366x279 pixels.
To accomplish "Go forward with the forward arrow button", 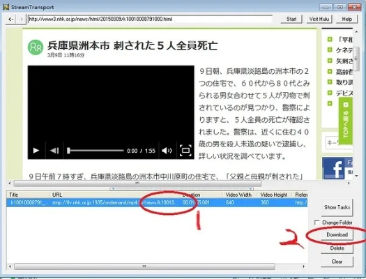I will (x=21, y=19).
